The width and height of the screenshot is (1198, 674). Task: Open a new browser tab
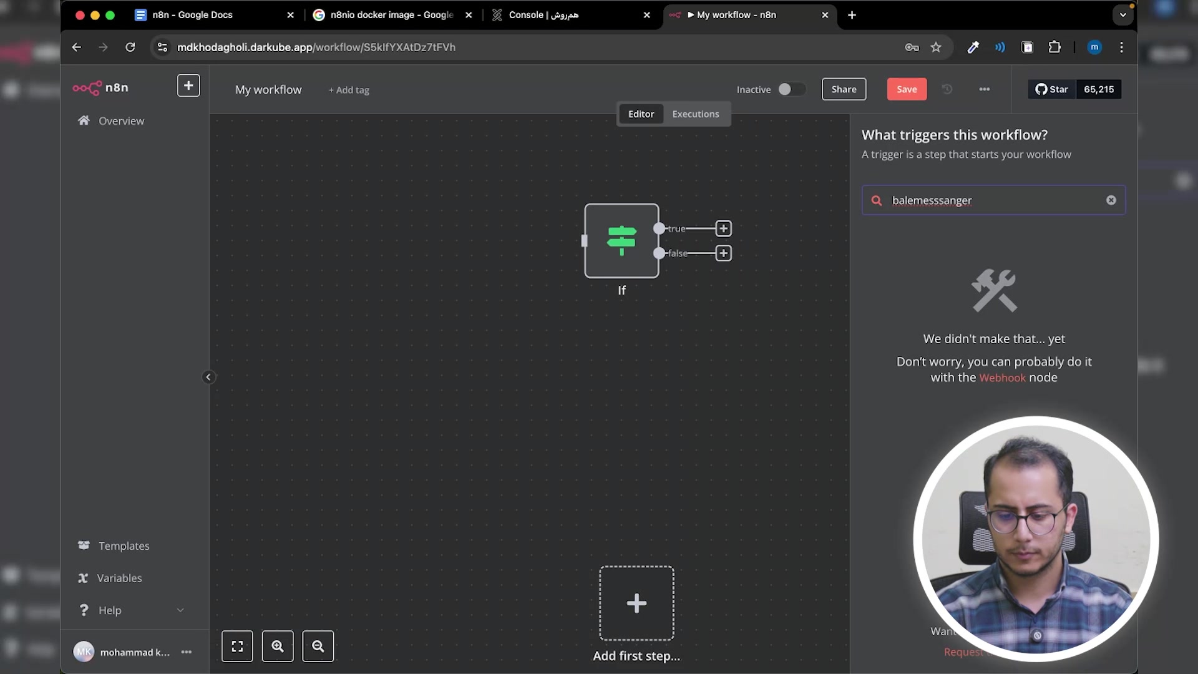tap(852, 15)
